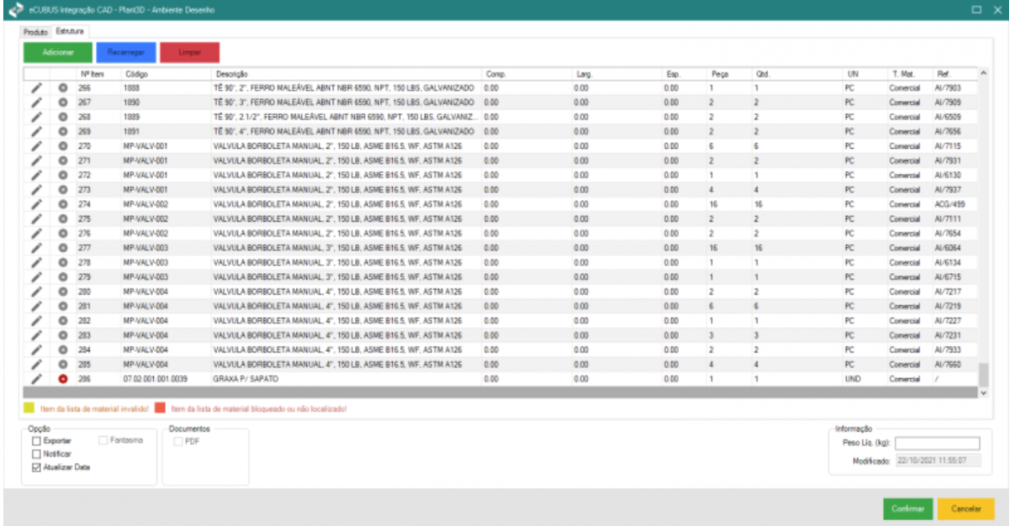
Task: Click the red blocked-item legend swatch
Action: (160, 408)
